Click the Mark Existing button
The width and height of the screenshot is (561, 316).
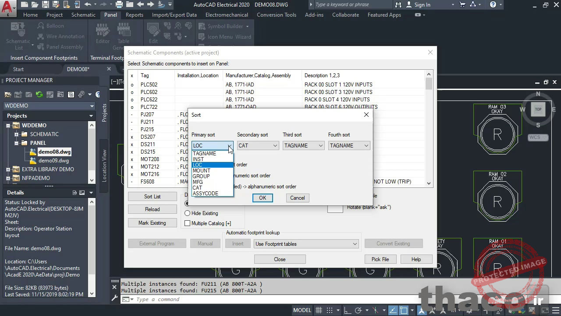click(152, 223)
